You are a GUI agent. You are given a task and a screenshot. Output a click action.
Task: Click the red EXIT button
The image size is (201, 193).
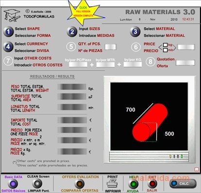152,183
